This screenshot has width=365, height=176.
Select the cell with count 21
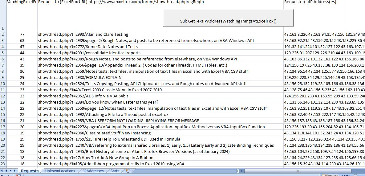click(x=22, y=121)
